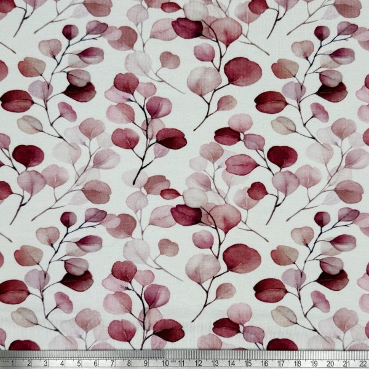The image size is (369, 369).
Task: Pick the 4 cm mark on the ruler
Action: click(x=61, y=363)
